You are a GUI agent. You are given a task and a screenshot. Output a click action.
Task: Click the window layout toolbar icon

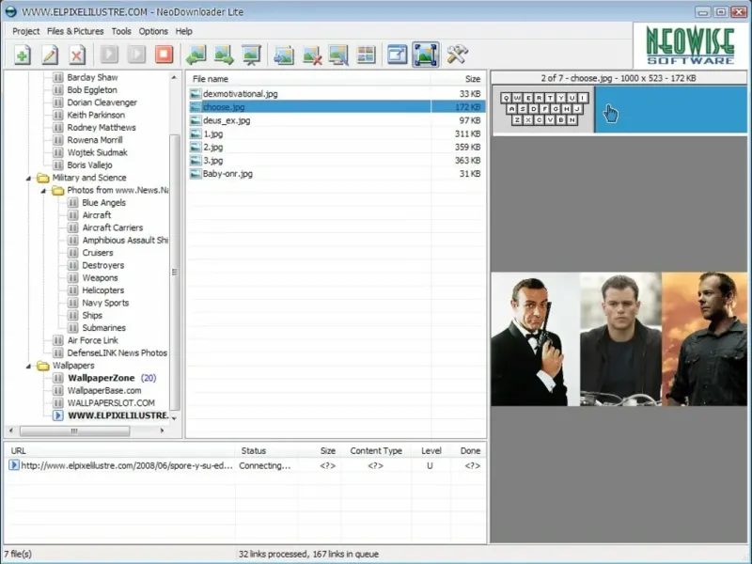point(398,55)
